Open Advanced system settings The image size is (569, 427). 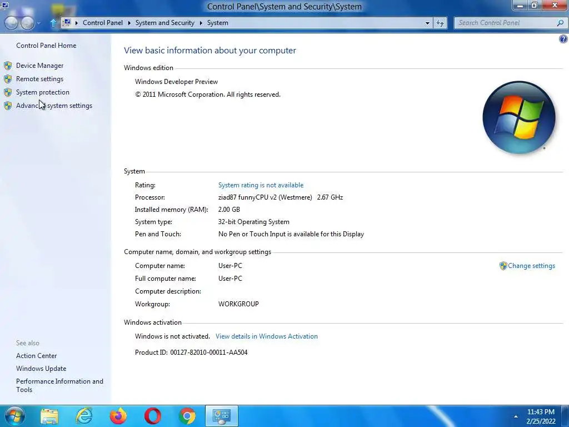coord(54,106)
